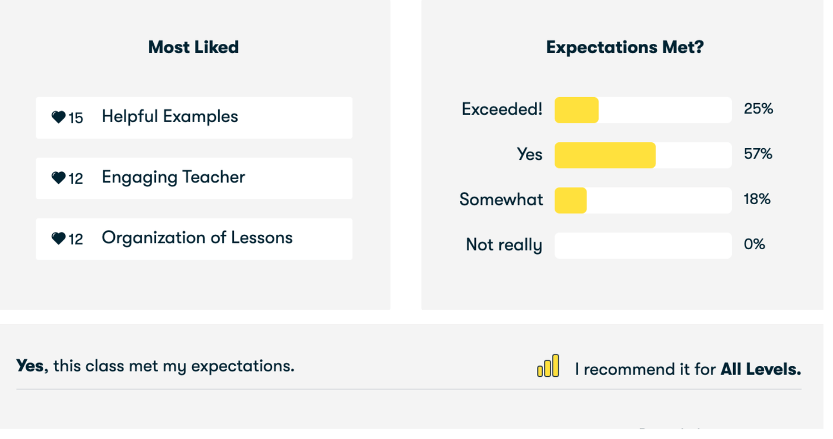Select the Organization of Lessons row
The image size is (833, 439).
pyautogui.click(x=194, y=239)
